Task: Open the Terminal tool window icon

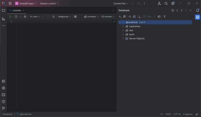Action: (x=3, y=95)
